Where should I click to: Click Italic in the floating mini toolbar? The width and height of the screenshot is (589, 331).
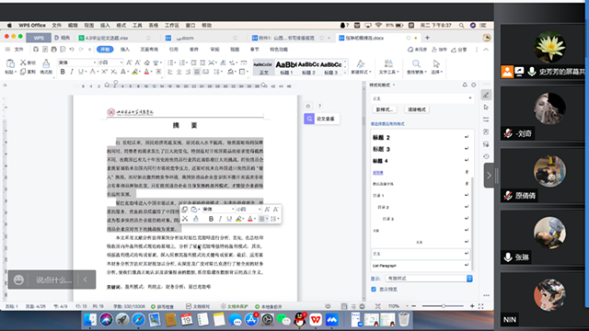coord(220,219)
